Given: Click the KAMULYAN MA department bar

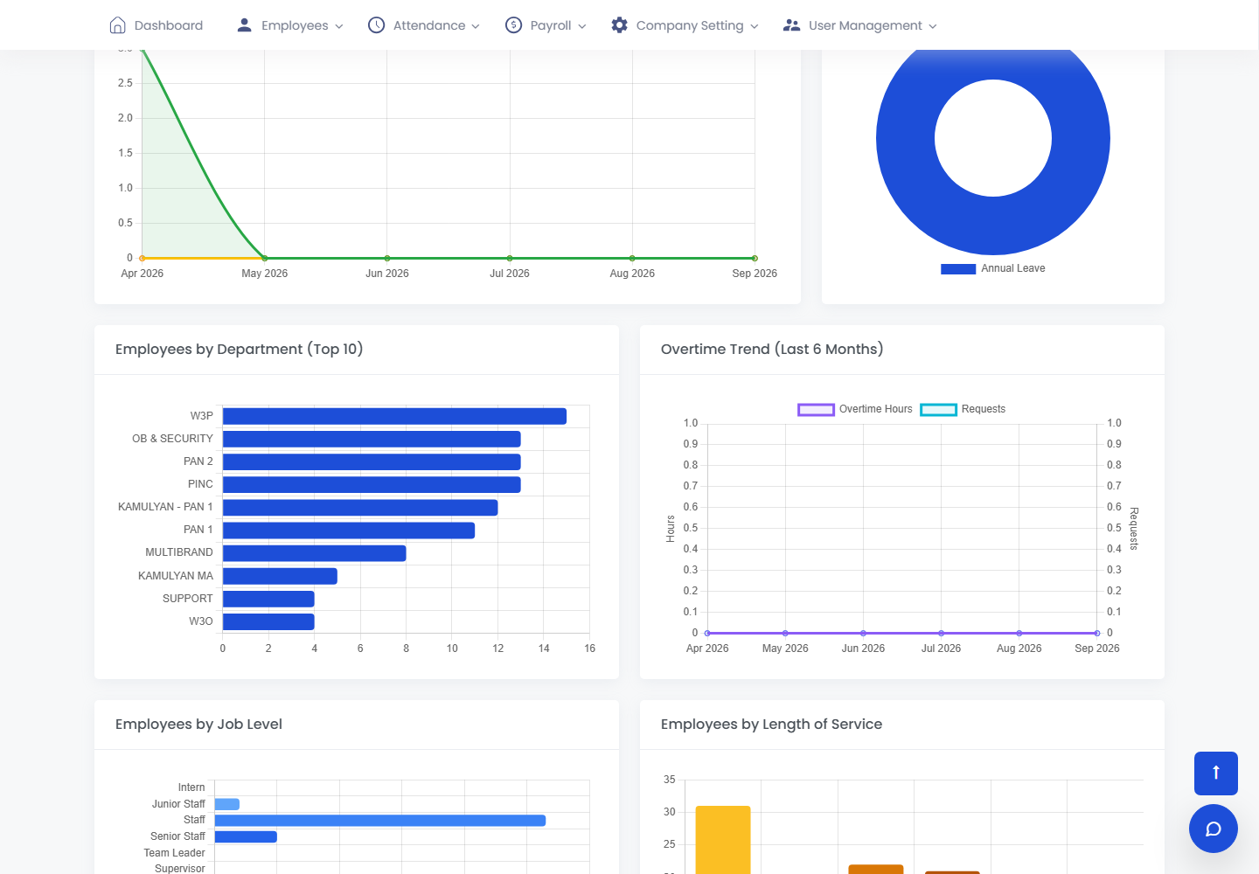Looking at the screenshot, I should (x=280, y=576).
